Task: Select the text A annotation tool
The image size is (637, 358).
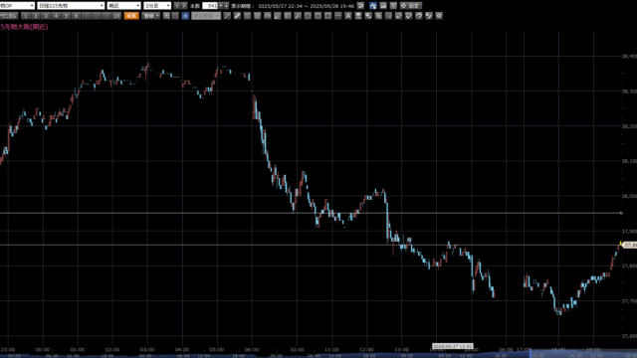Action: [348, 16]
